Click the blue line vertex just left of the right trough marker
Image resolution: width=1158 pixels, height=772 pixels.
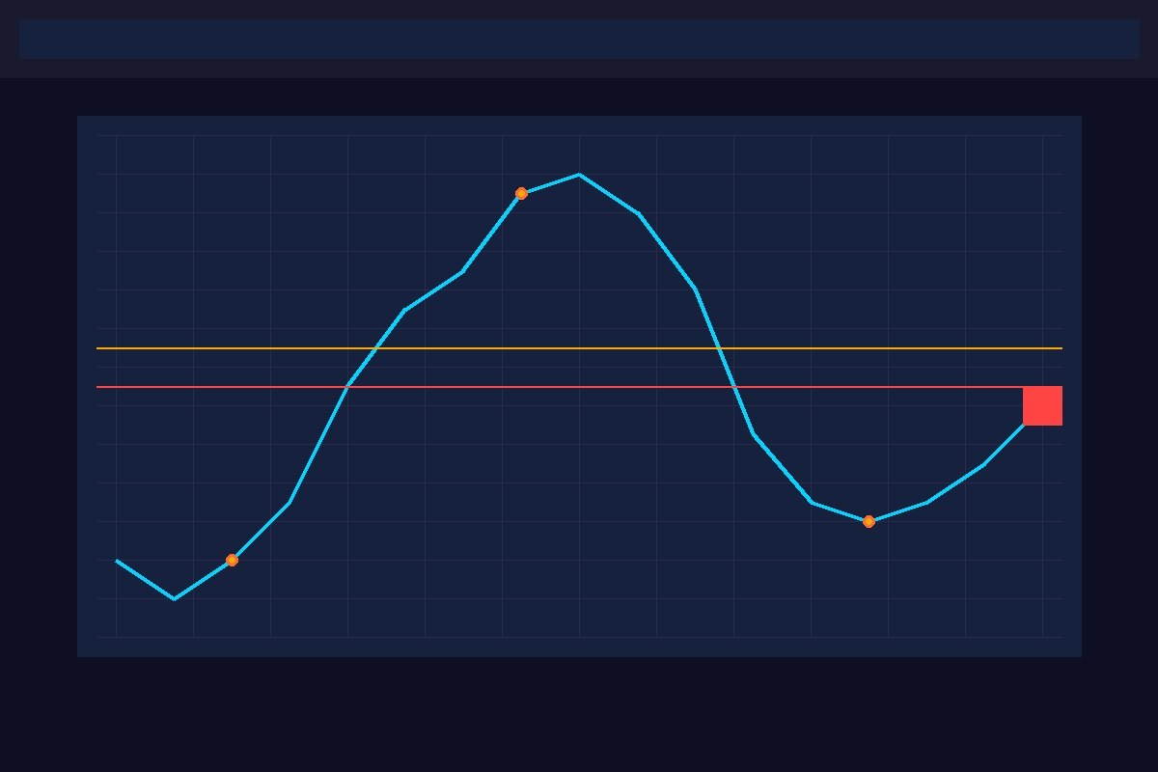(x=812, y=502)
